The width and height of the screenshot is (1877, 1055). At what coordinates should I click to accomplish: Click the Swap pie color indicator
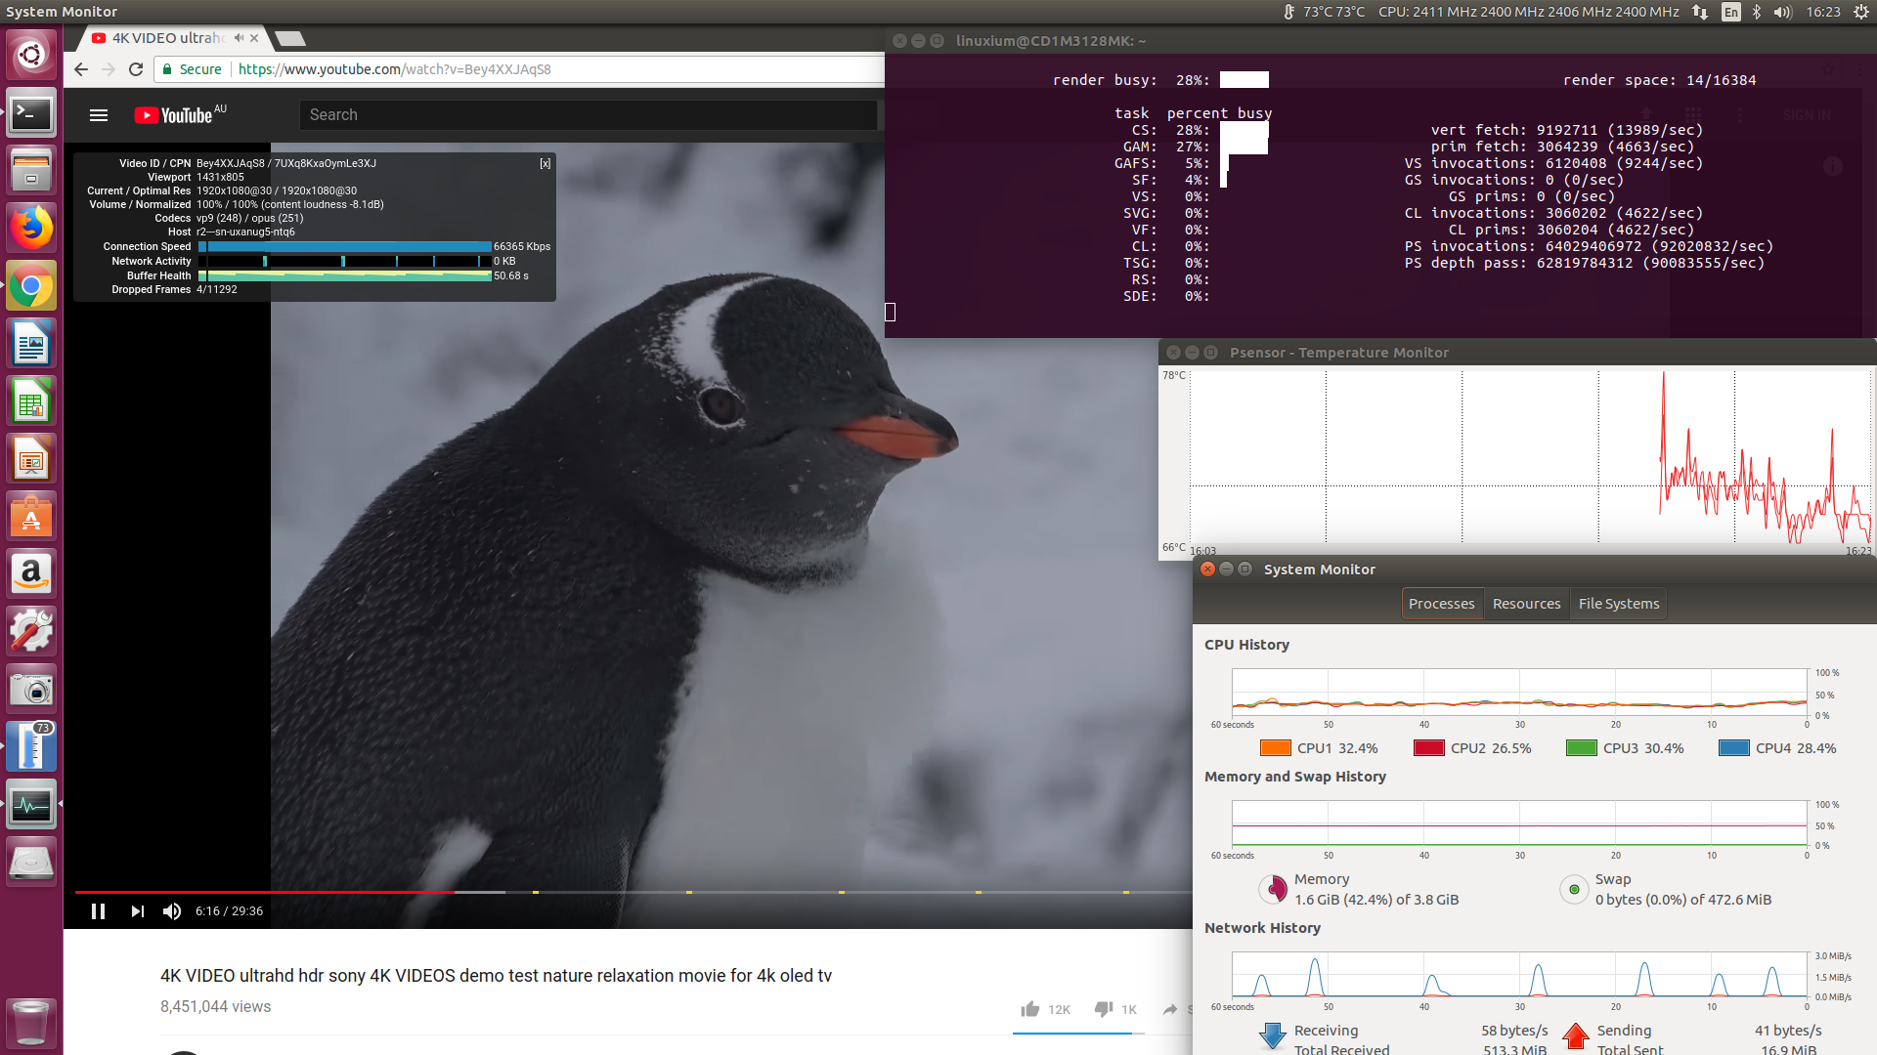click(1574, 889)
